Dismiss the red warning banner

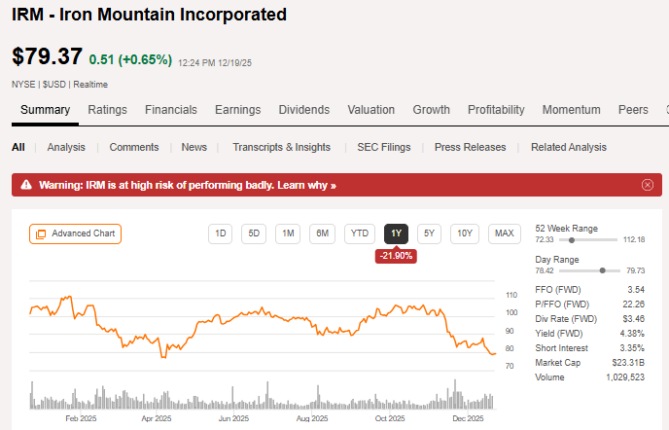pyautogui.click(x=648, y=185)
